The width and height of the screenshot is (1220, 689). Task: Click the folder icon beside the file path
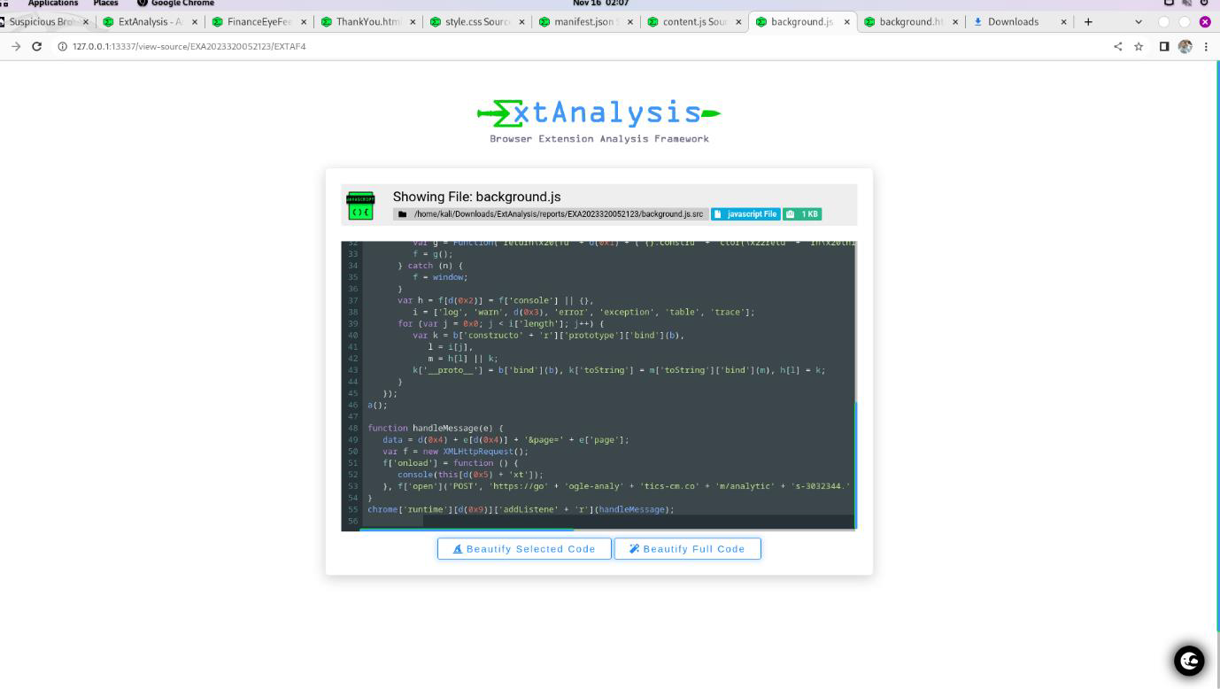[403, 214]
